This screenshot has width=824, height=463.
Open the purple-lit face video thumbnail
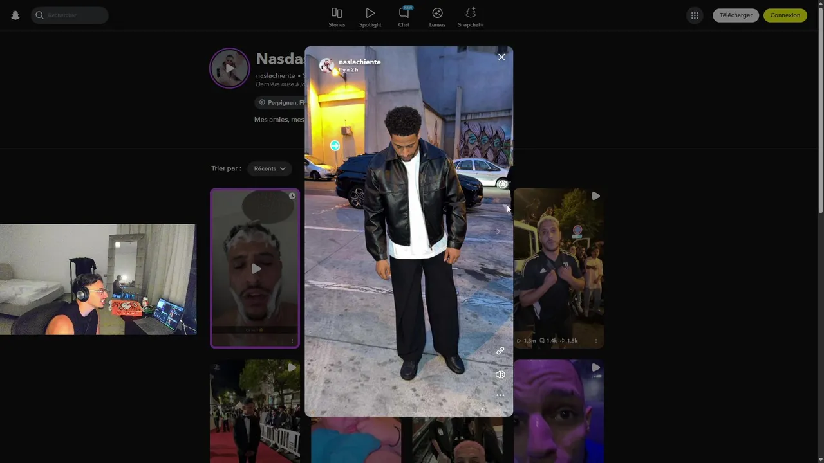click(559, 412)
